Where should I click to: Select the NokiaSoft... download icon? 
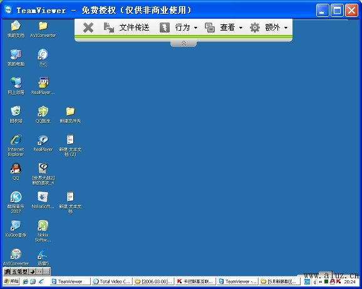tap(43, 200)
